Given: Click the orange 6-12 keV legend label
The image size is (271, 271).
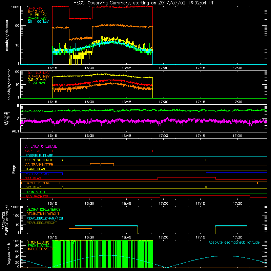Looking at the screenshot, I should [x=36, y=12].
